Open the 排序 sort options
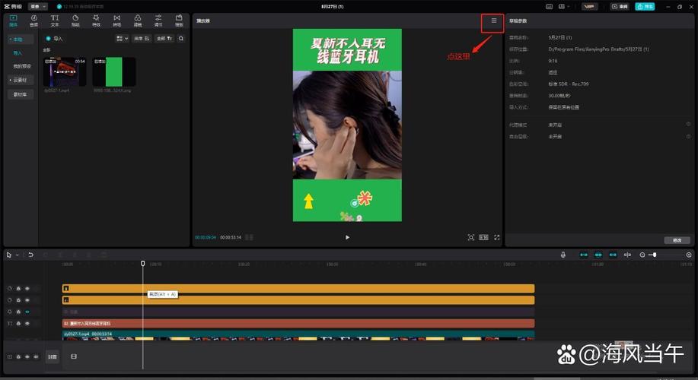698x380 pixels. [142, 39]
